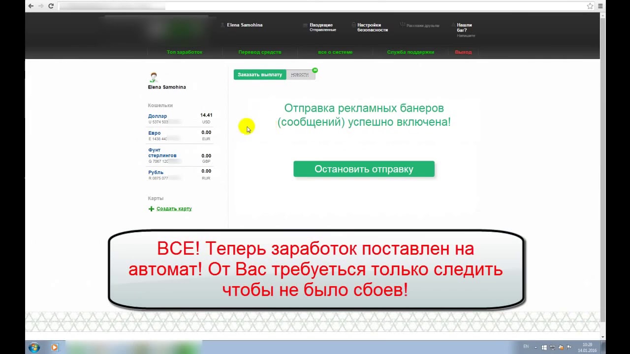Click the Создать карту link

pyautogui.click(x=174, y=209)
